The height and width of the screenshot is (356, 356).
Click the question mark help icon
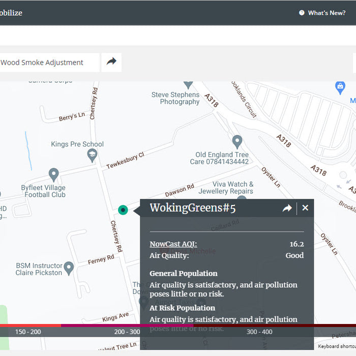[302, 13]
